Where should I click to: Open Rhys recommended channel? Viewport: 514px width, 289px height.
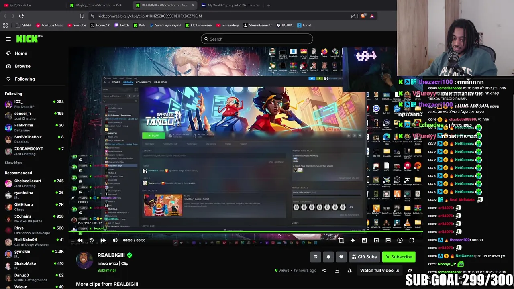click(34, 230)
